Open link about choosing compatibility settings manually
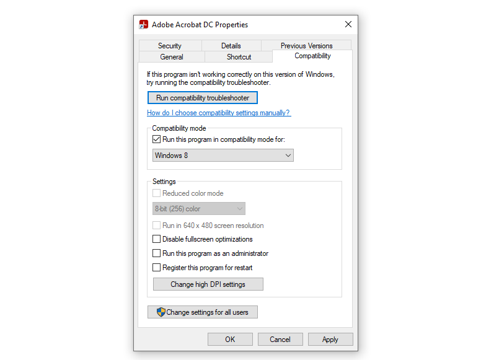The height and width of the screenshot is (360, 481). (218, 113)
